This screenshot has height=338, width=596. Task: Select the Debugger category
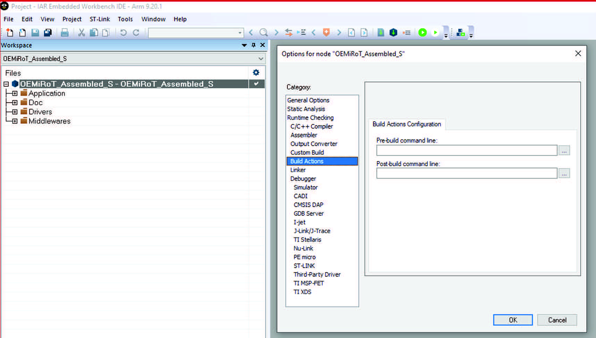point(303,179)
